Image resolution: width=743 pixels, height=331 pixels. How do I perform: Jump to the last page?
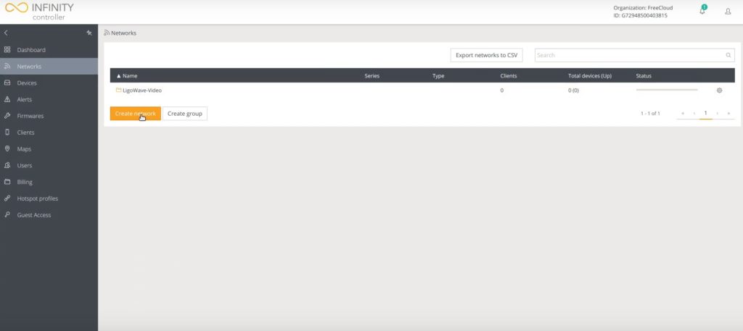[x=728, y=114]
